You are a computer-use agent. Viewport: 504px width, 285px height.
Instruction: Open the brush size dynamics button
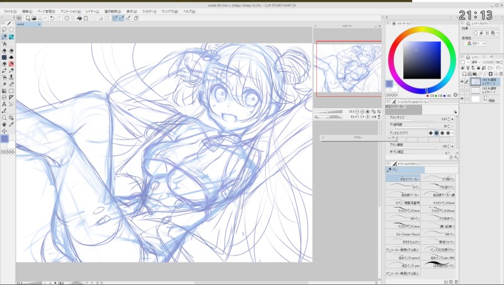pos(452,119)
